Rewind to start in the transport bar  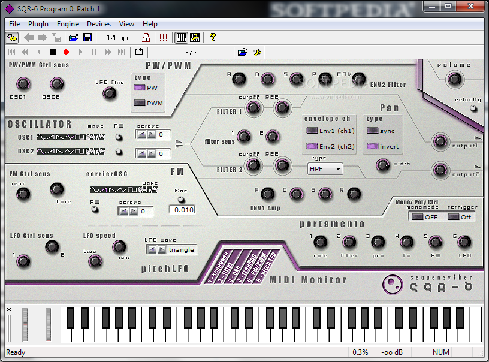[11, 52]
